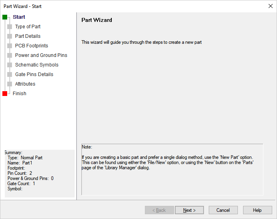Image resolution: width=277 pixels, height=219 pixels.
Task: Close the Part Wizard window
Action: pyautogui.click(x=271, y=6)
